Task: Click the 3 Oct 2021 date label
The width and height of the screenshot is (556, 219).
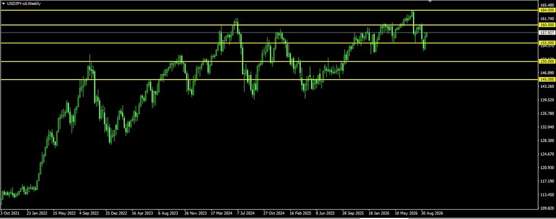Action: 10,214
